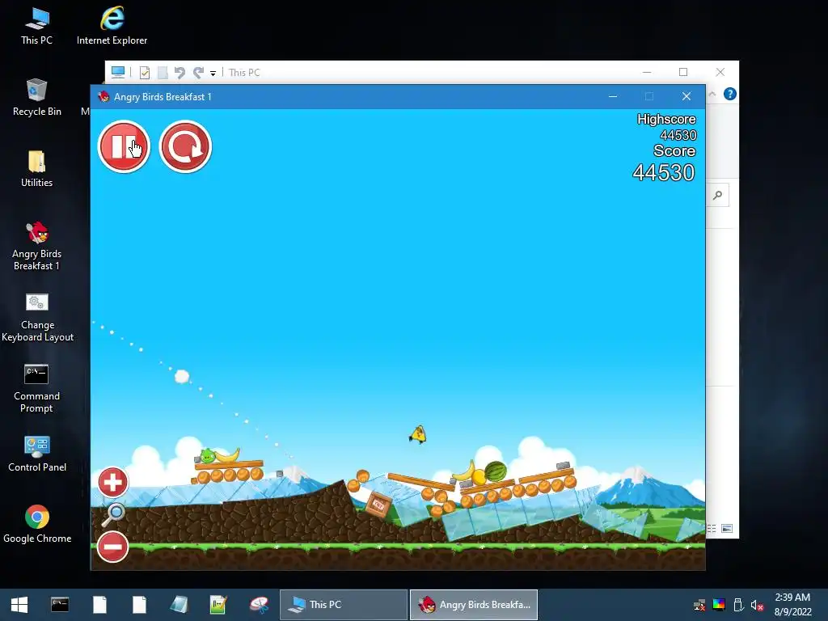Click the green pig on the left platform
Screen dimensions: 828x621
click(207, 455)
